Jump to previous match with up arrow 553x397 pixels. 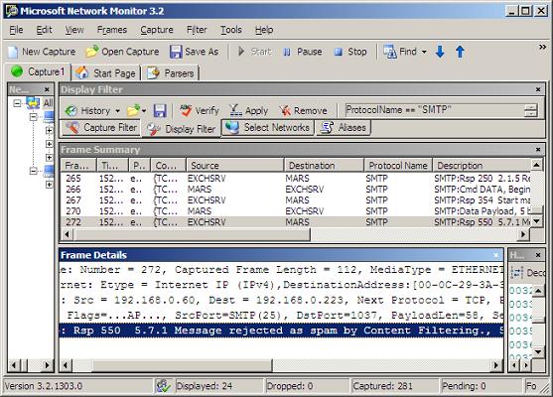click(460, 52)
